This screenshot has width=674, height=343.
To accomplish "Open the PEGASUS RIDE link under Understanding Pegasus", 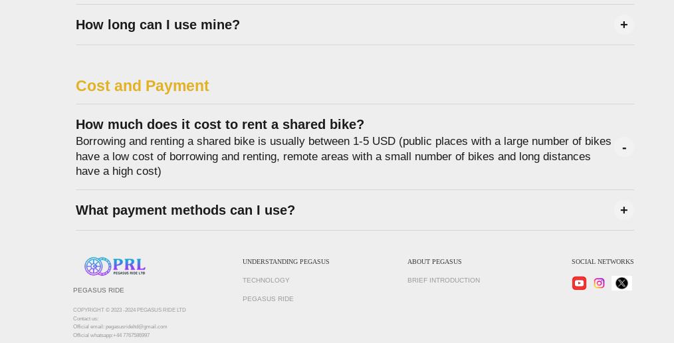I will (269, 298).
